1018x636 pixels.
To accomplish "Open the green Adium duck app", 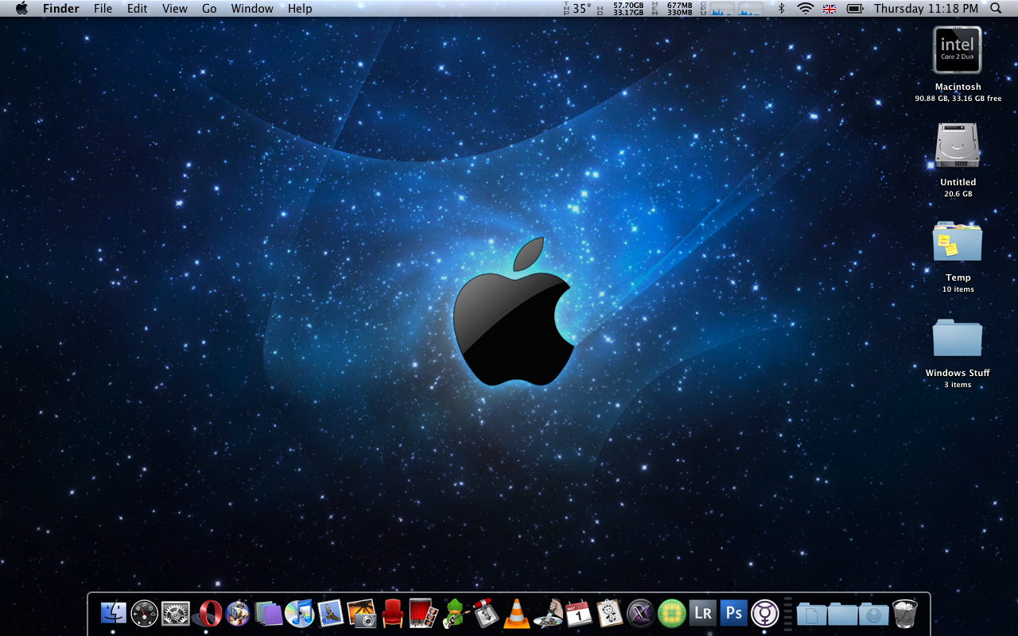I will tap(455, 613).
